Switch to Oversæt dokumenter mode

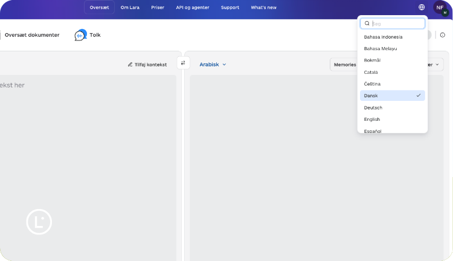pos(32,35)
